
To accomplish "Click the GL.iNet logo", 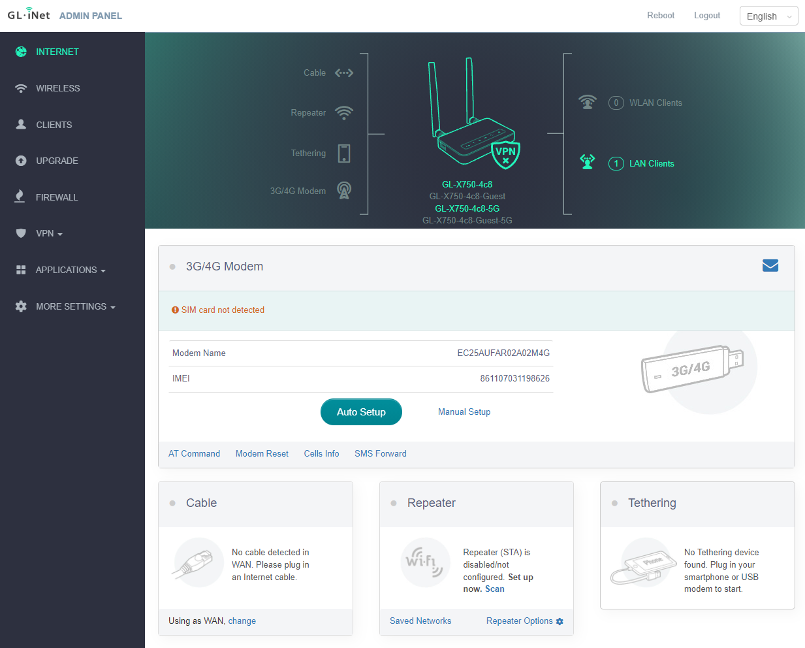I will pyautogui.click(x=29, y=14).
